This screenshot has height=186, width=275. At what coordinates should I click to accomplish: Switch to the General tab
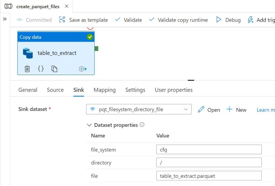point(28,90)
